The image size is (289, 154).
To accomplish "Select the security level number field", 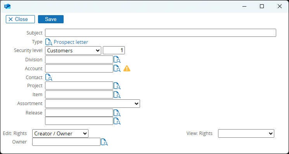I will click(114, 50).
